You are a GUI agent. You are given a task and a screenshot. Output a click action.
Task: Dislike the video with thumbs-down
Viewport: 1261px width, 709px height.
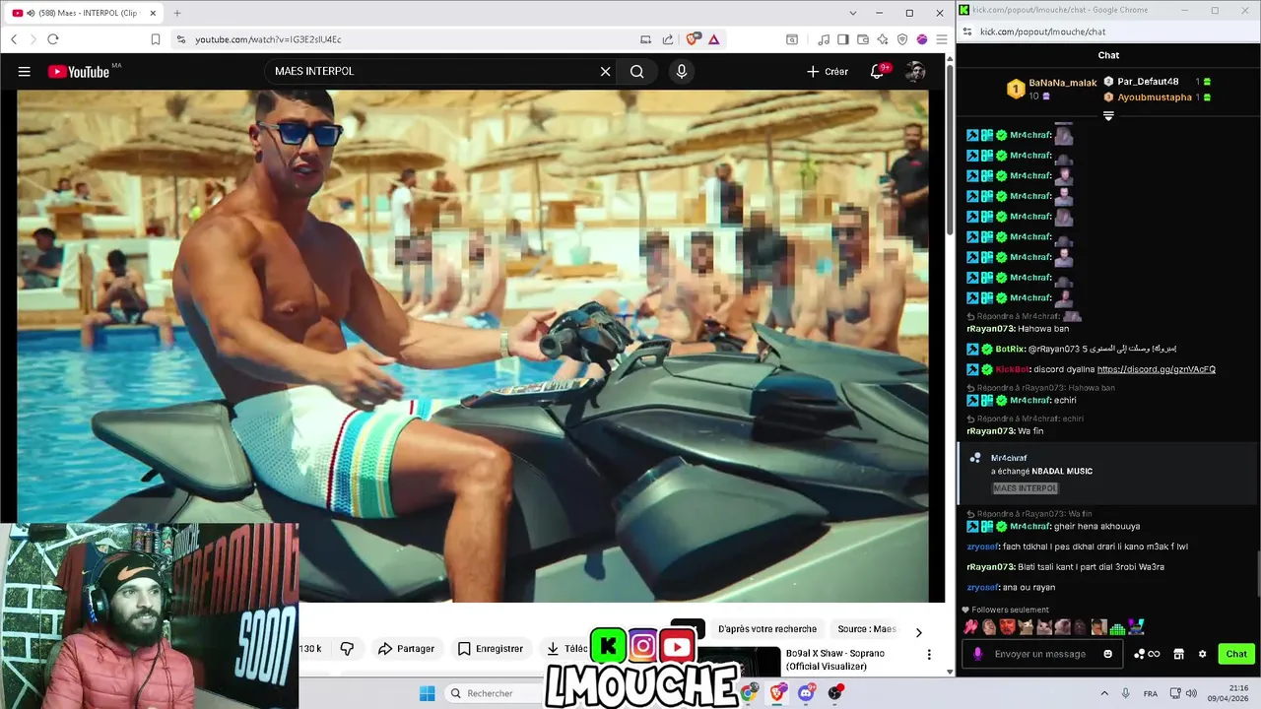[x=347, y=648]
